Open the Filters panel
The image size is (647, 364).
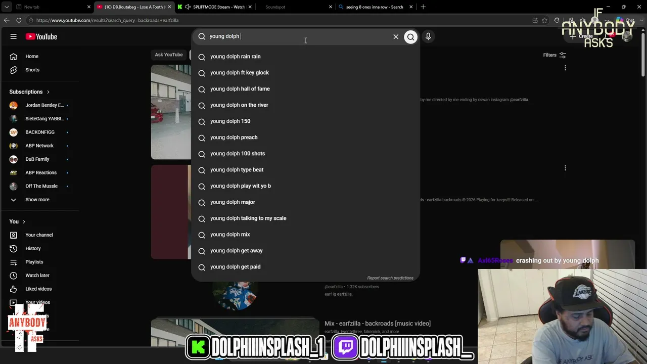tap(554, 55)
